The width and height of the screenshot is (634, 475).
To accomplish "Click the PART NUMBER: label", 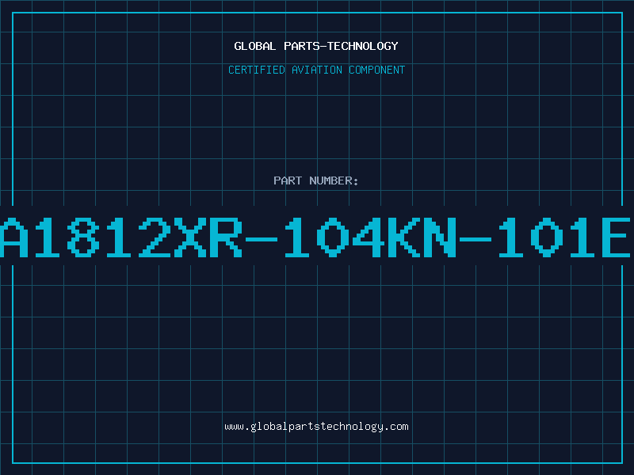I will [316, 180].
